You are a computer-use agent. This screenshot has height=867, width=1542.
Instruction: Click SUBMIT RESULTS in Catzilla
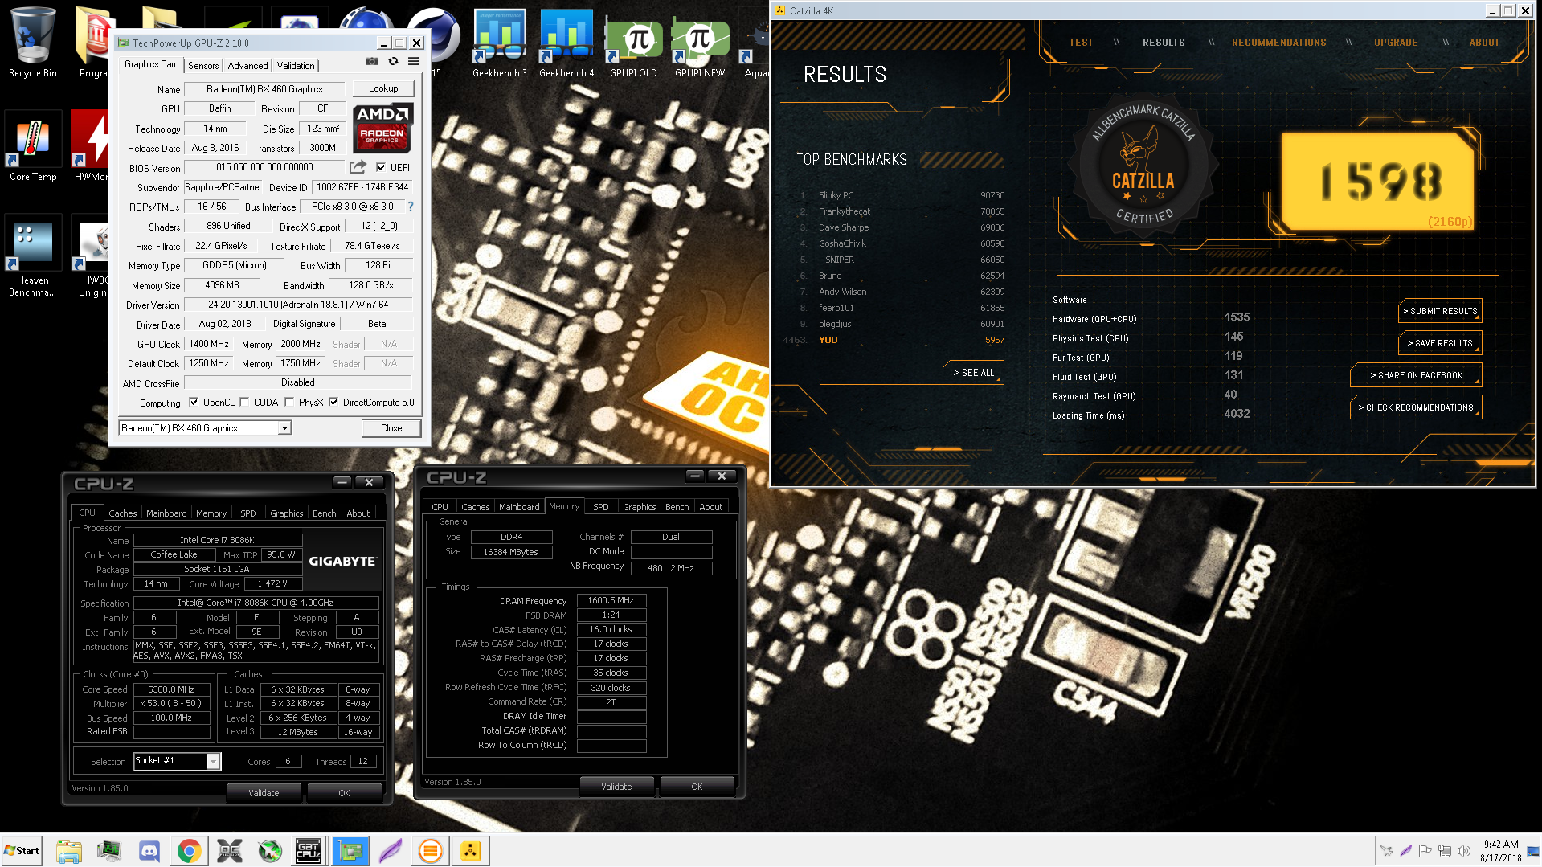[x=1440, y=311]
